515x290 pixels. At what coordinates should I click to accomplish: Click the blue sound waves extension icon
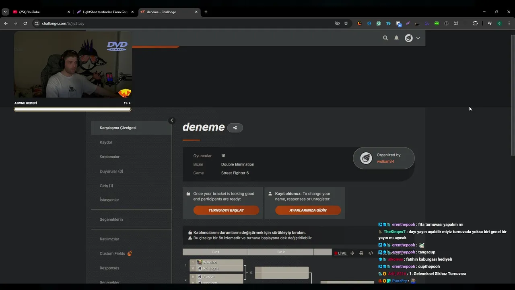369,23
